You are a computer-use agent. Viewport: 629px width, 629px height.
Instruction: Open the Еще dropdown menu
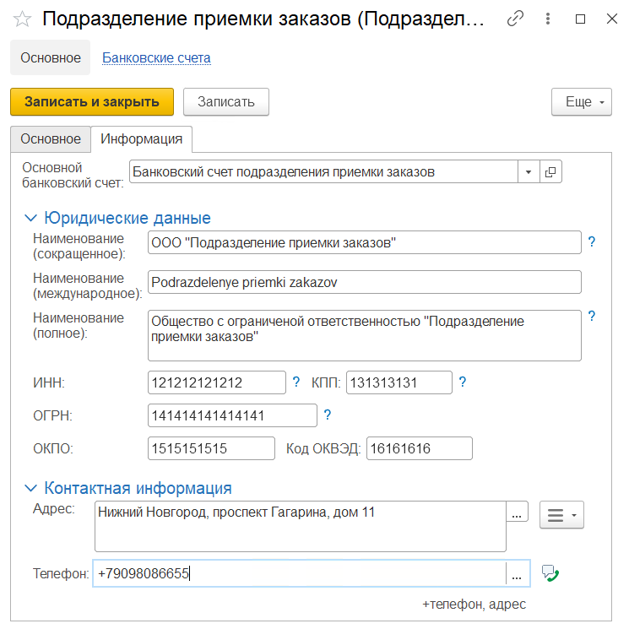point(581,102)
